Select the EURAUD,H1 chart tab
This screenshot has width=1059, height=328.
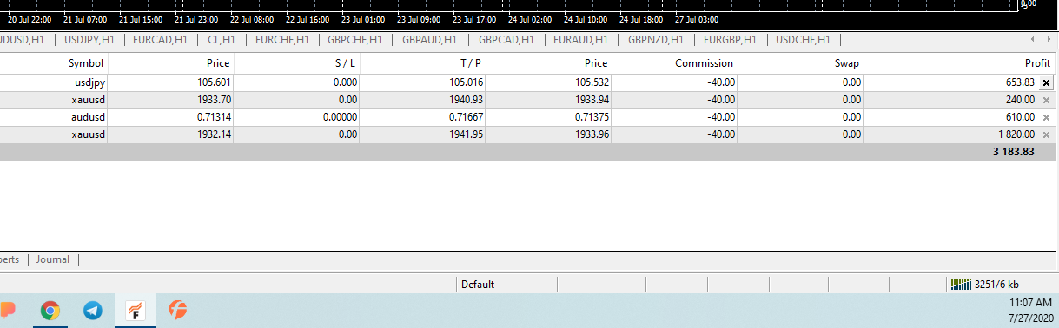click(x=580, y=39)
